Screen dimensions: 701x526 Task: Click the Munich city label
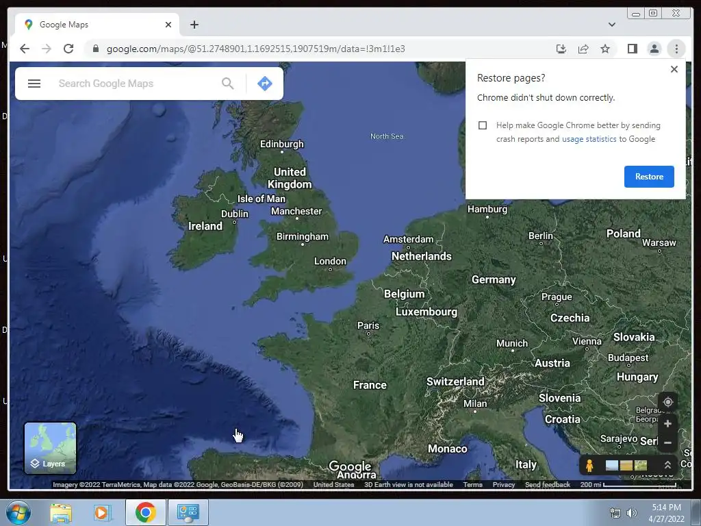(512, 344)
